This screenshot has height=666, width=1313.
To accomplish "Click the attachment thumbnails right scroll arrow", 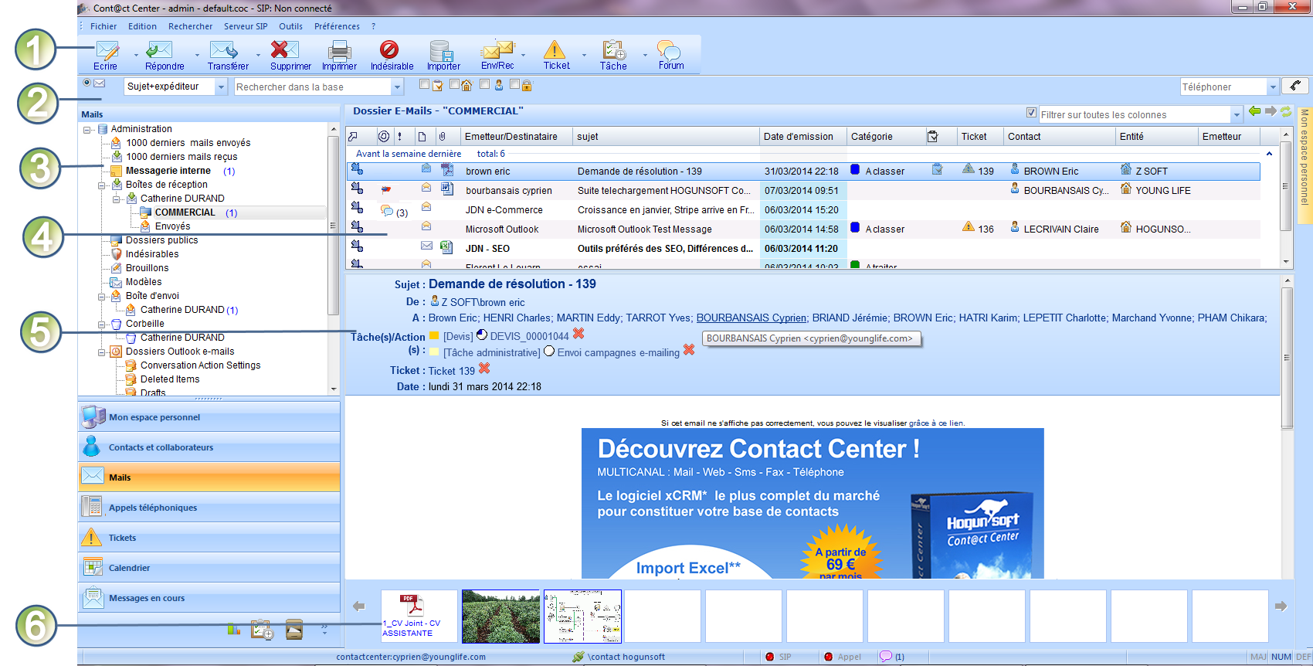I will (x=1281, y=606).
